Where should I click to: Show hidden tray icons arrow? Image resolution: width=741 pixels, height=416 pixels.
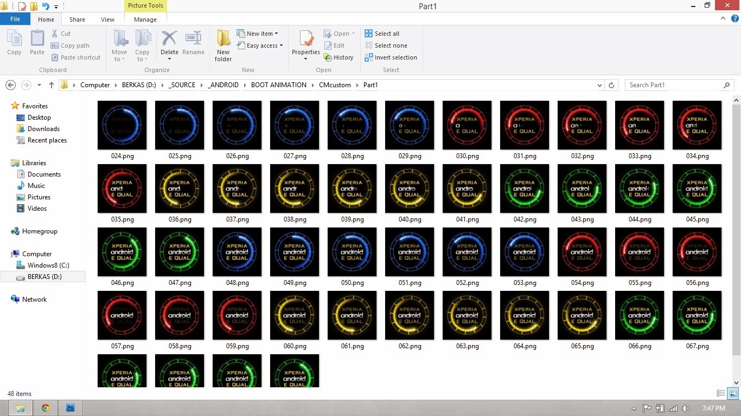[x=634, y=408]
